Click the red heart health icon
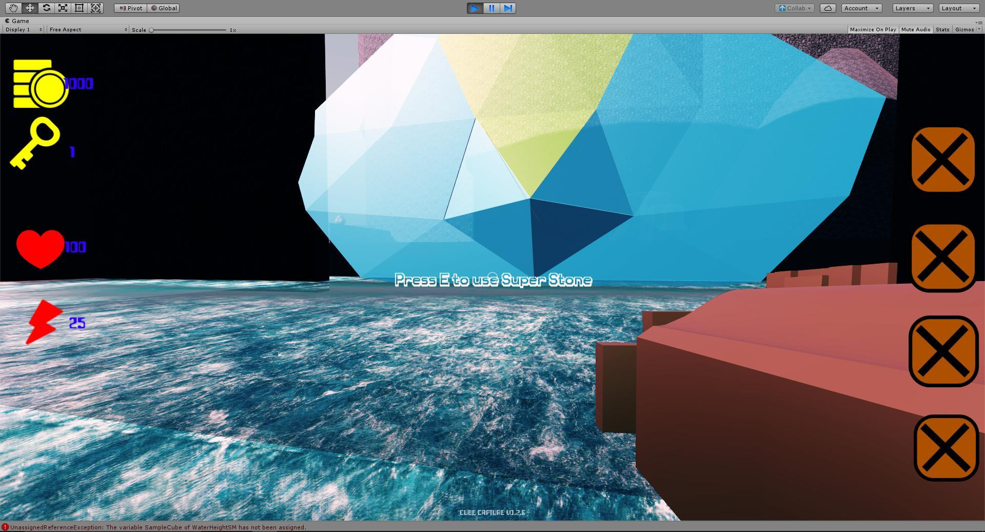985x532 pixels. pyautogui.click(x=40, y=249)
